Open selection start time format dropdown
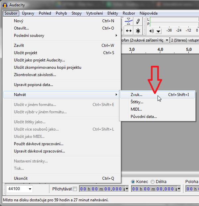This screenshot has width=199, height=206. click(127, 189)
